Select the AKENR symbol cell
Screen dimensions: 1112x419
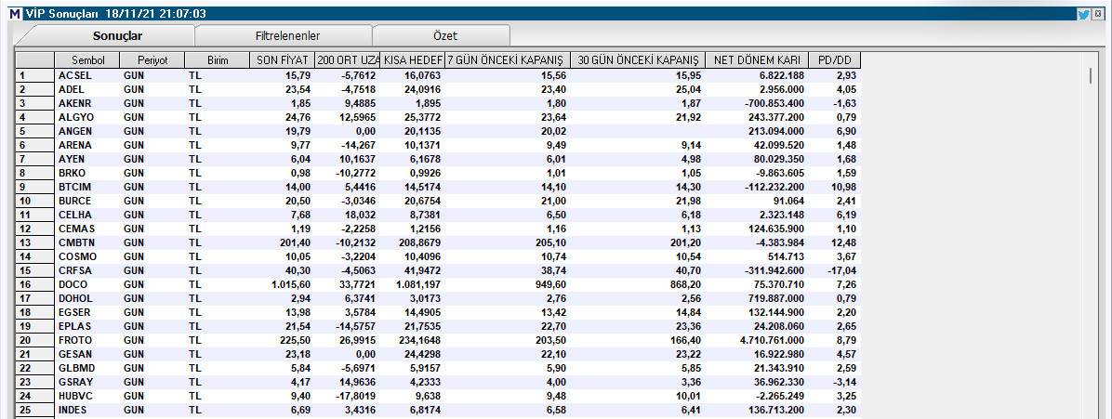tap(75, 103)
